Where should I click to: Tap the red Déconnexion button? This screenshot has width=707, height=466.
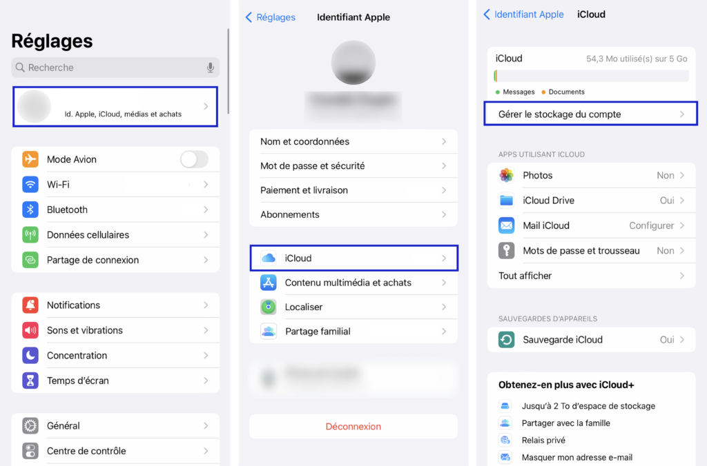click(x=353, y=427)
